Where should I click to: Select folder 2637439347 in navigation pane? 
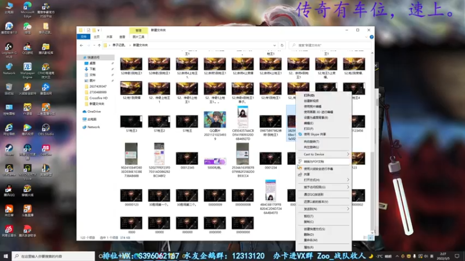click(98, 86)
